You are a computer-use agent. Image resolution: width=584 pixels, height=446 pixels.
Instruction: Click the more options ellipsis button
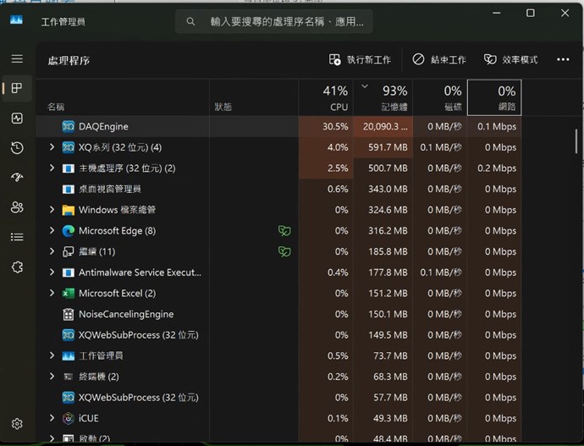pos(563,60)
